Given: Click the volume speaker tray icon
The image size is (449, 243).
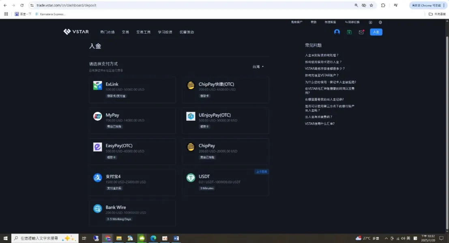Looking at the screenshot, I should click(x=403, y=238).
